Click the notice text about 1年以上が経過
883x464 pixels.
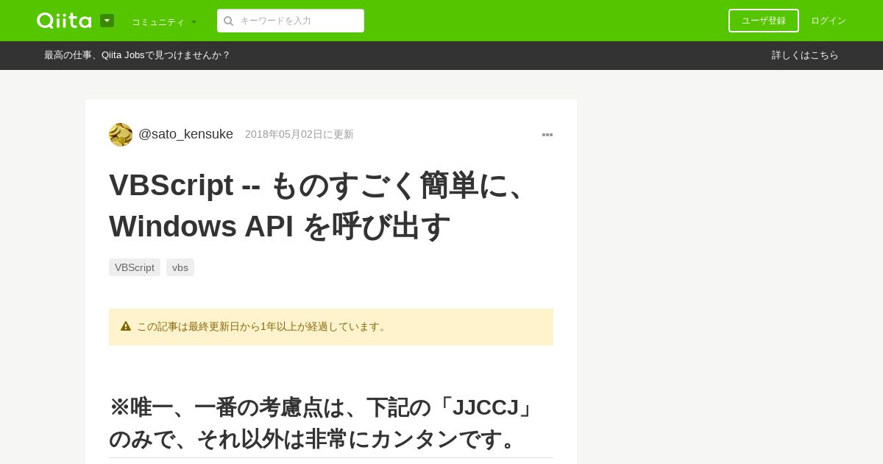[x=263, y=326]
